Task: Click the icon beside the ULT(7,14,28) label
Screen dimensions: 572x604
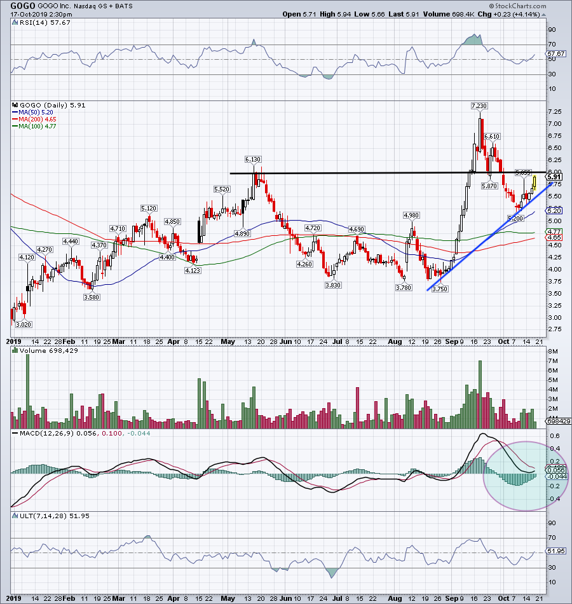Action: point(15,516)
